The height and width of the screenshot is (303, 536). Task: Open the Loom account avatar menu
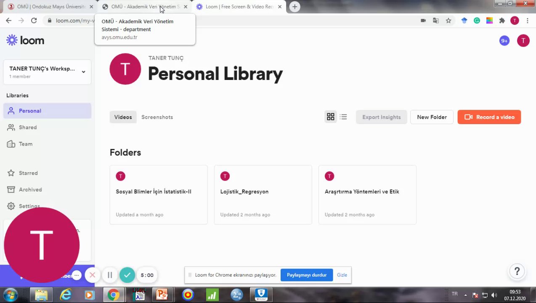(x=523, y=40)
